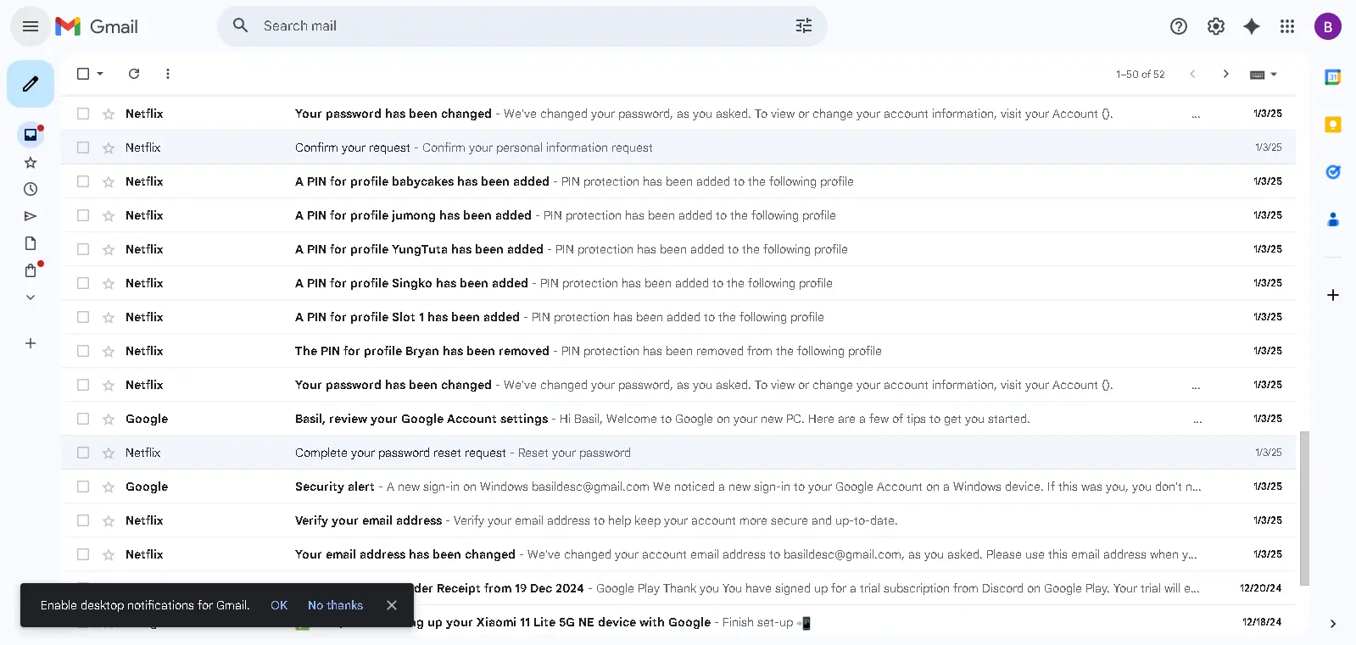The height and width of the screenshot is (645, 1356).
Task: Star the 'Basil, review your Google Account' email
Action: tap(109, 419)
